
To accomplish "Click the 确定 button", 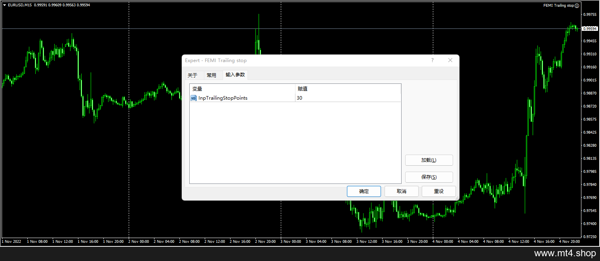I will 364,191.
